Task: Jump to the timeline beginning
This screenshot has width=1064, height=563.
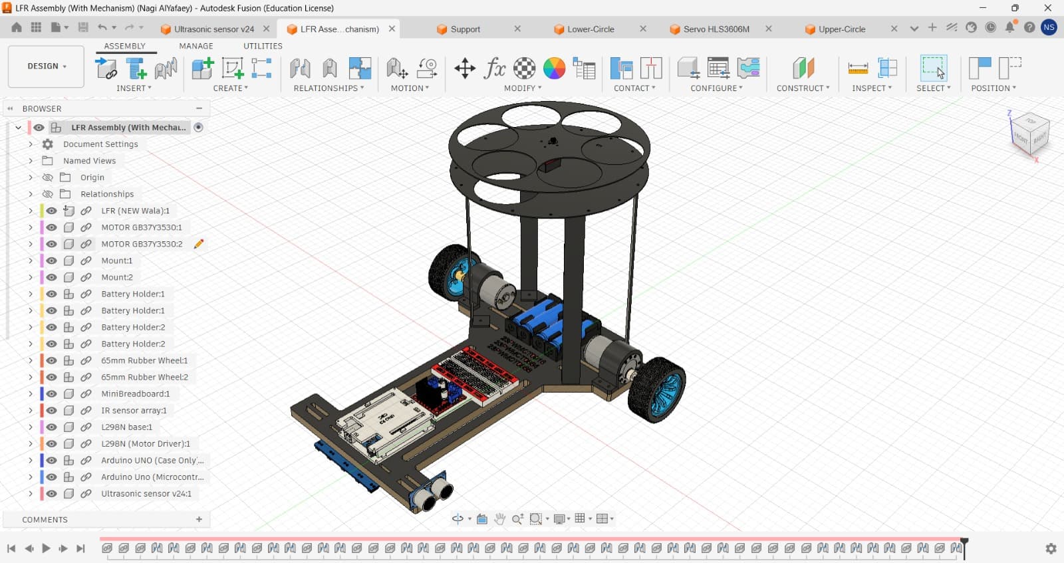Action: point(11,548)
